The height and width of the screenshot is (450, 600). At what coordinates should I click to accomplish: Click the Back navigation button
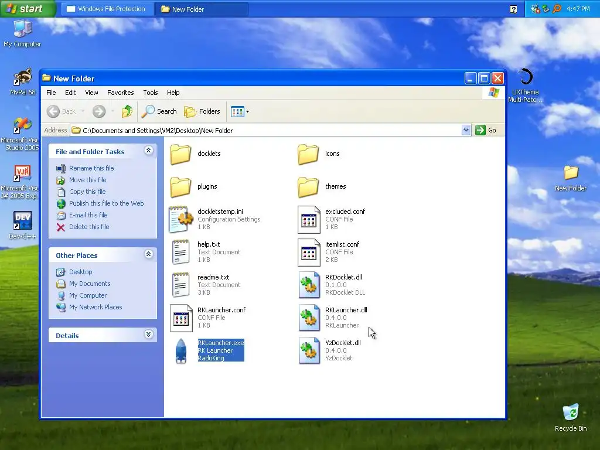[x=61, y=111]
